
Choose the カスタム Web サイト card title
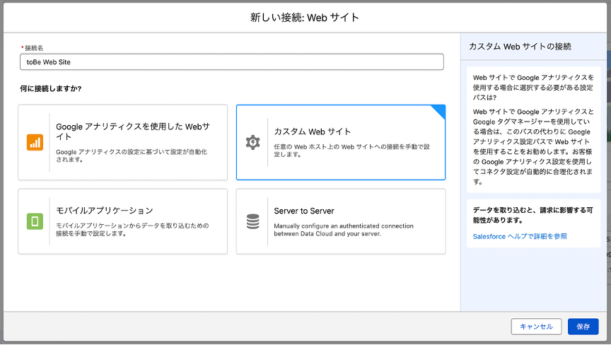312,132
